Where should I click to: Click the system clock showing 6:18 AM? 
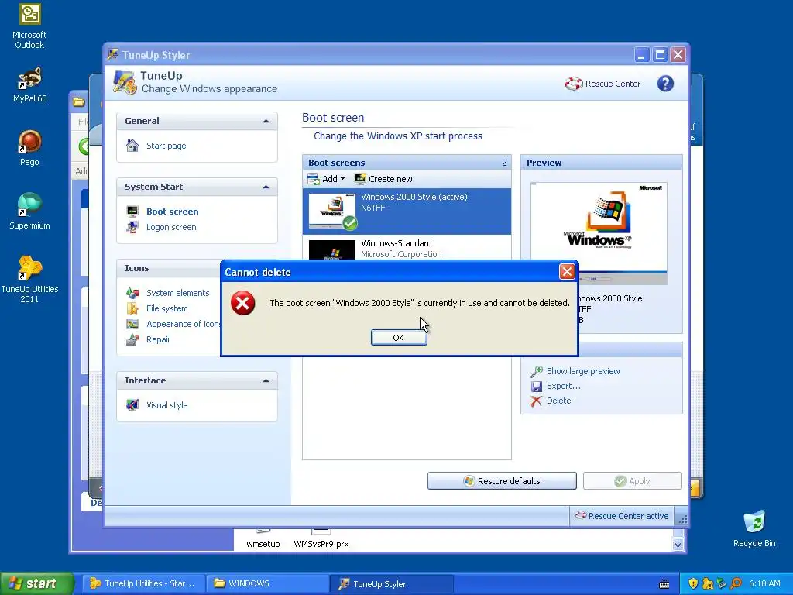pos(764,583)
